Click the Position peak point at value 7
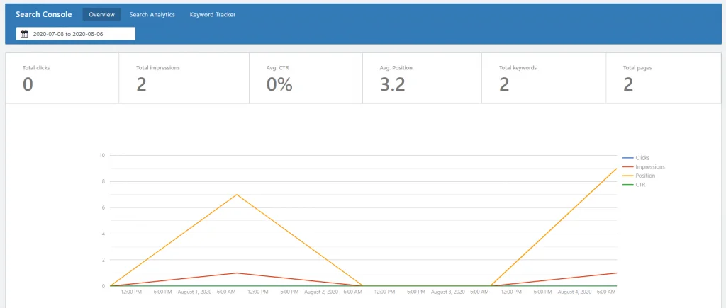Screen dimensions: 726x308 pyautogui.click(x=237, y=194)
